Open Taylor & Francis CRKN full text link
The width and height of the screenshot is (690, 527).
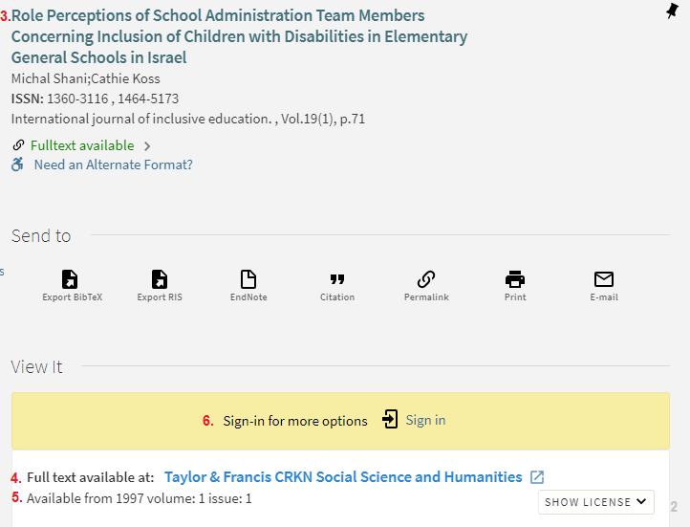point(343,477)
